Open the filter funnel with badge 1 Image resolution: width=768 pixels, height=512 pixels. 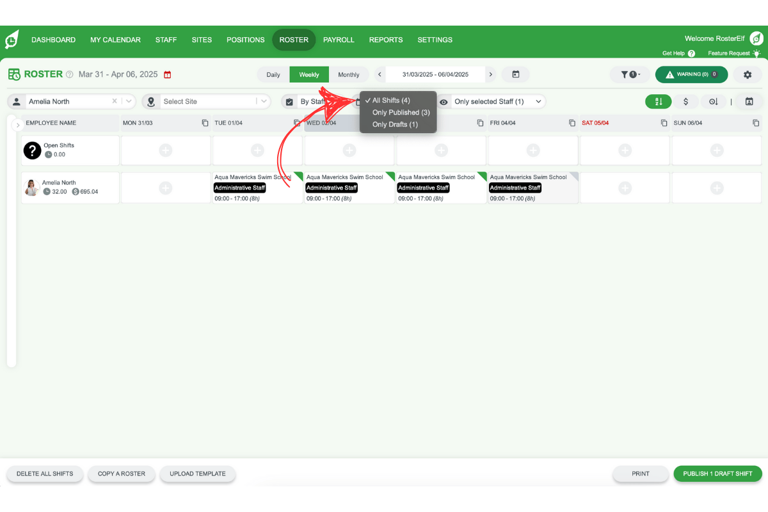click(x=630, y=74)
